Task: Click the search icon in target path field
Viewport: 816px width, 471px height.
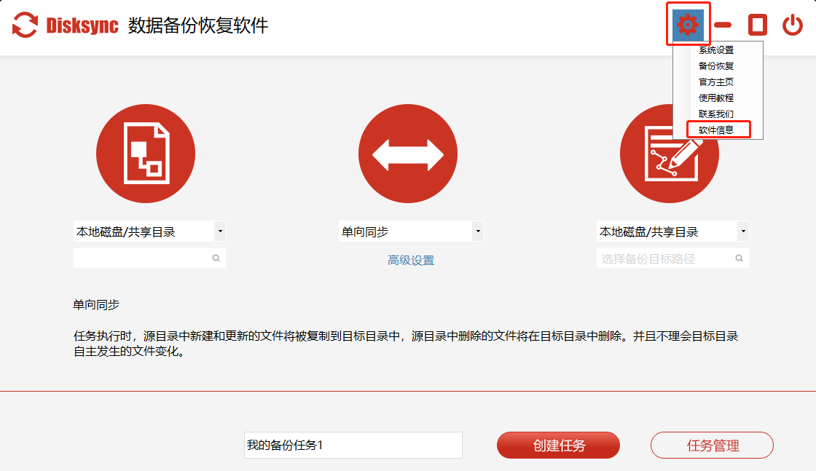Action: pos(739,258)
